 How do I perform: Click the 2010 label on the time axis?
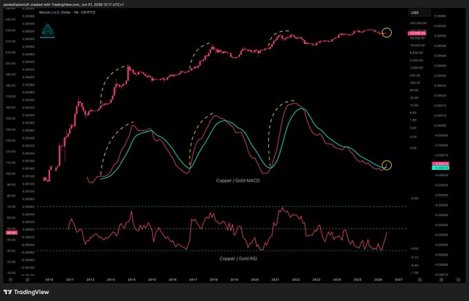point(49,280)
